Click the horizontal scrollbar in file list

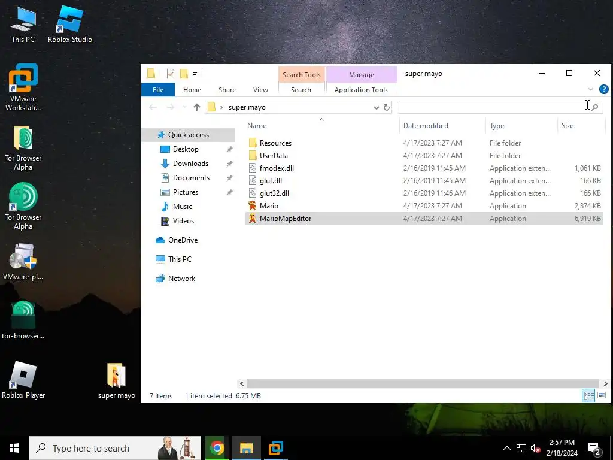(423, 384)
